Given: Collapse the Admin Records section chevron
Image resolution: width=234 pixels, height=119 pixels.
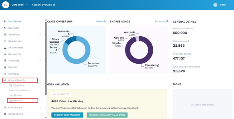Looking at the screenshot, I should (40, 80).
